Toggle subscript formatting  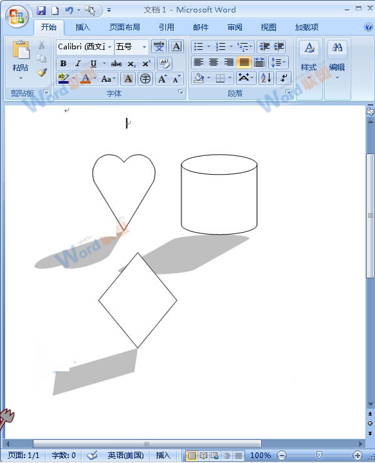click(x=132, y=64)
